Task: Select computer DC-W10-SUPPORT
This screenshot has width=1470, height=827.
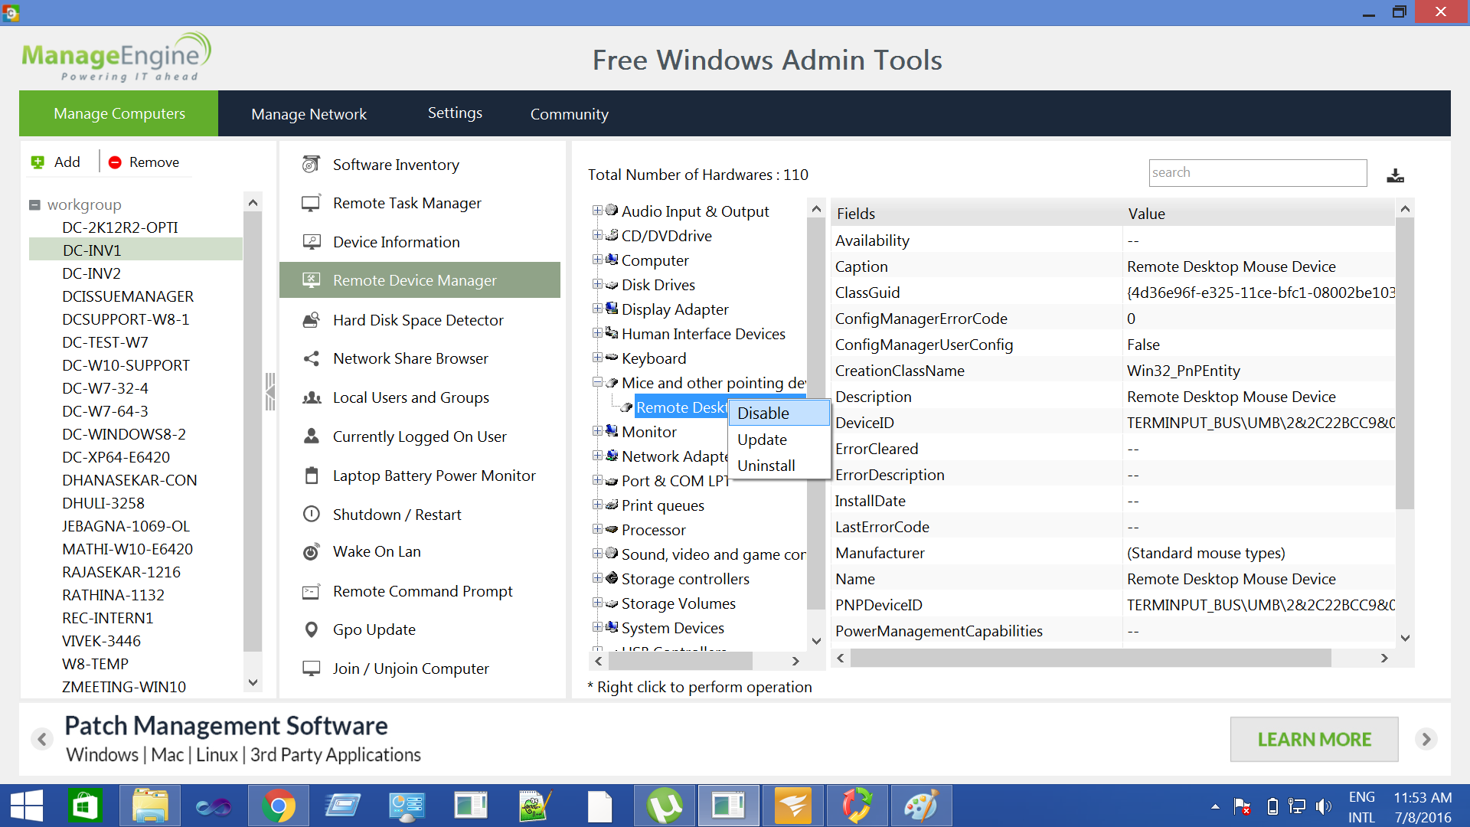Action: pos(126,365)
